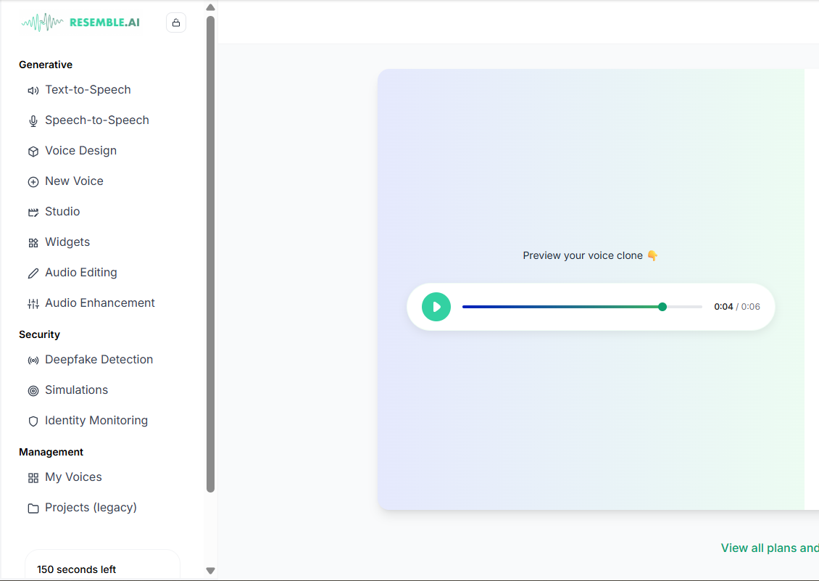This screenshot has width=819, height=581.
Task: Click the Audio Enhancement sliders icon
Action: tap(33, 303)
